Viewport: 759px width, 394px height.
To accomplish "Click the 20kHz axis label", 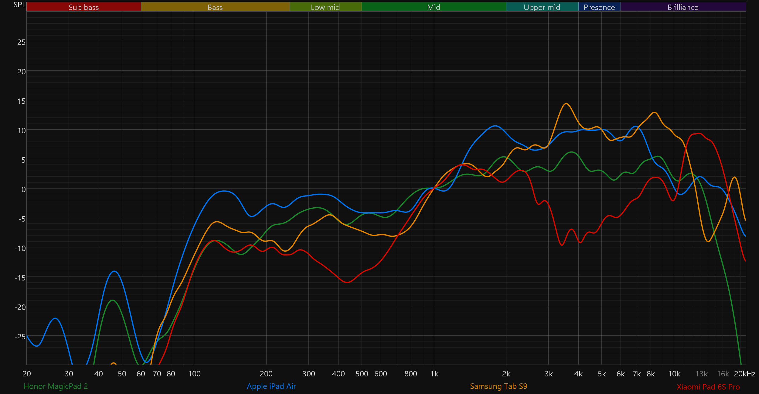I will 744,374.
